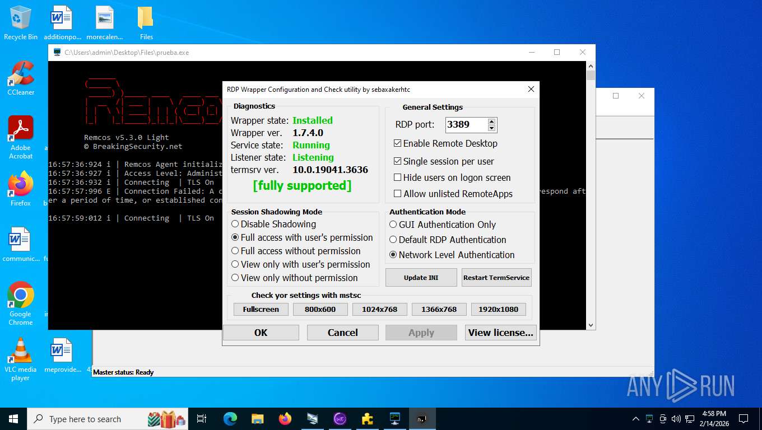Click the taskbar clock showing 4:58 PM

[713, 419]
